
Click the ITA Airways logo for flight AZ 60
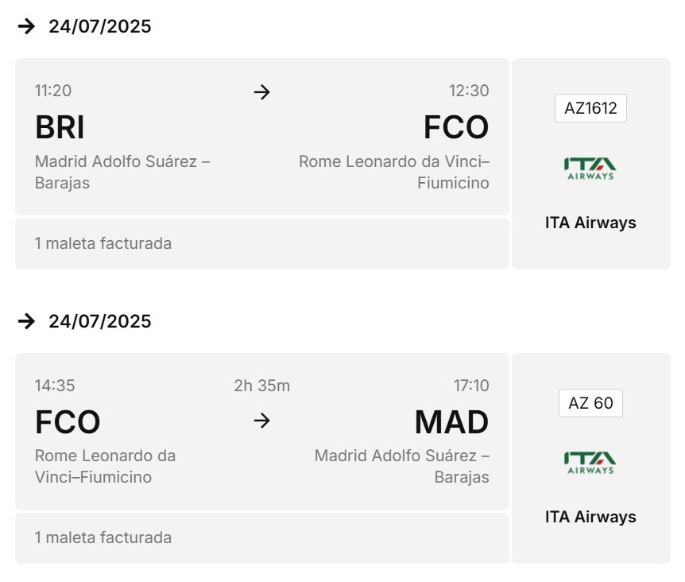coord(590,463)
